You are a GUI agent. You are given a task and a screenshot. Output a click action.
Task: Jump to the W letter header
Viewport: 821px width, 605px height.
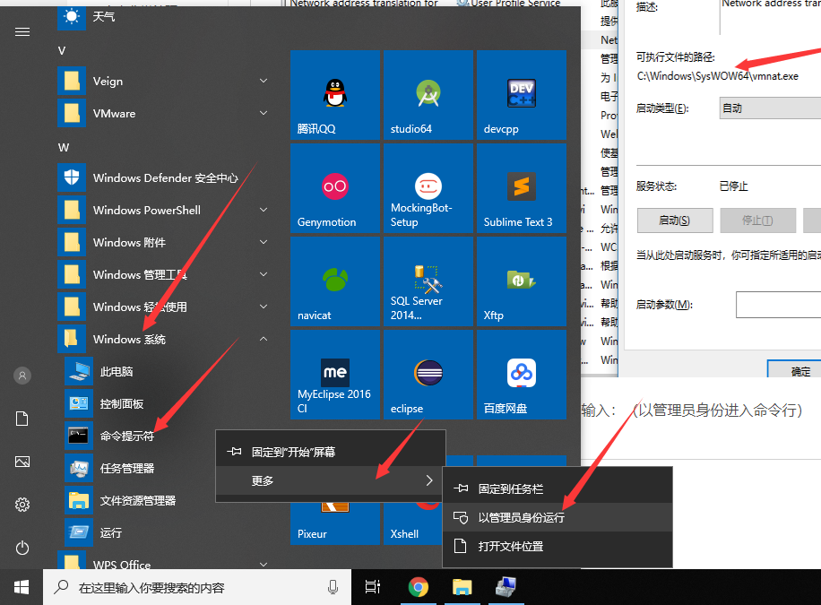click(x=64, y=148)
